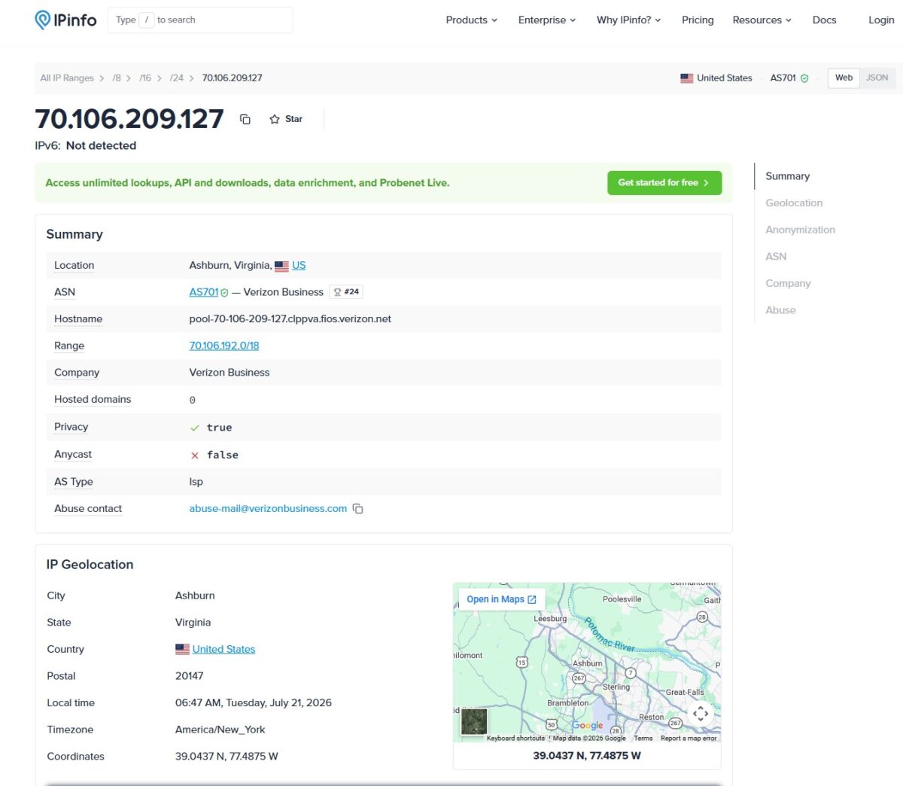Jump to the Anonymization section in sidebar

[800, 230]
